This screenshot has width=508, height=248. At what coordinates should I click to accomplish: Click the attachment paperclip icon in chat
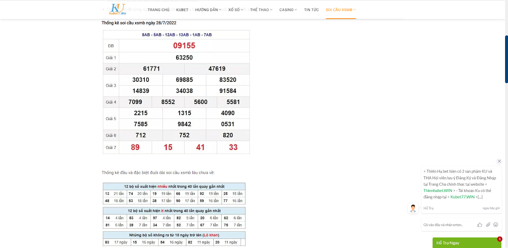point(488,225)
